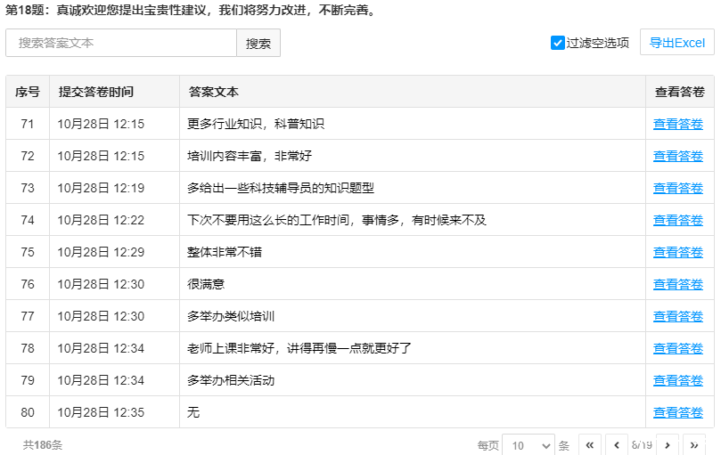Click the 搜索 button
This screenshot has width=721, height=455.
pyautogui.click(x=258, y=43)
